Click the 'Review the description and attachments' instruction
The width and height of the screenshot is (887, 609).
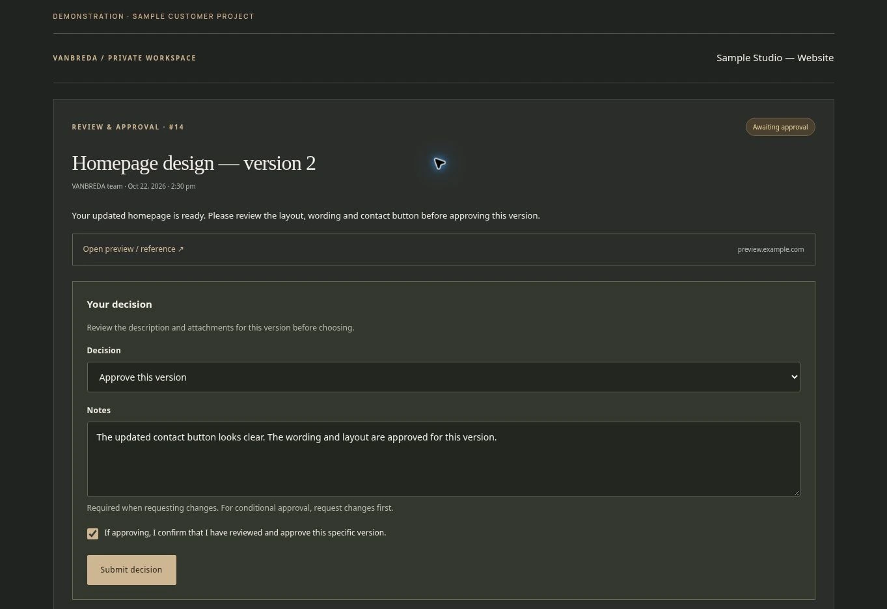point(221,328)
